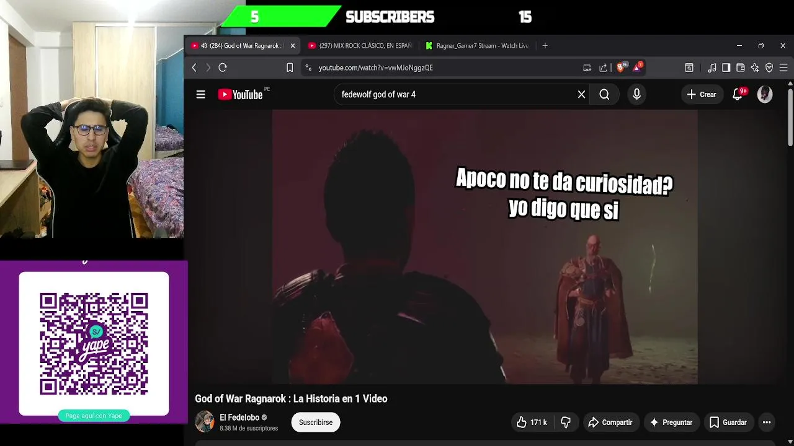Save video with Guardar button
Viewport: 794px width, 446px height.
[728, 422]
